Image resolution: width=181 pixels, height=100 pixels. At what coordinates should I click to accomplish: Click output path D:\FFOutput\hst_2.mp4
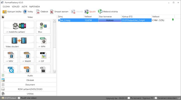[133, 20]
